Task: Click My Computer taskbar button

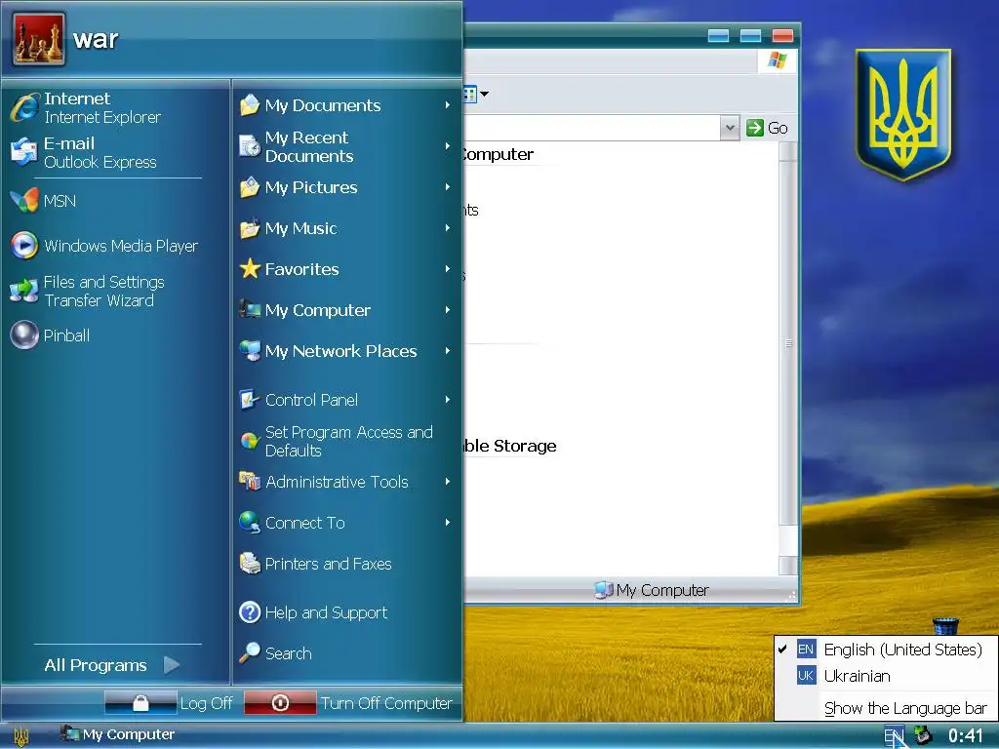Action: tap(117, 735)
